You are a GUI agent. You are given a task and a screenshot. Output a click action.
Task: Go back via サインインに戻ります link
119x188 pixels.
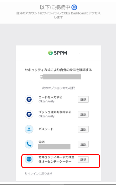click(x=39, y=174)
